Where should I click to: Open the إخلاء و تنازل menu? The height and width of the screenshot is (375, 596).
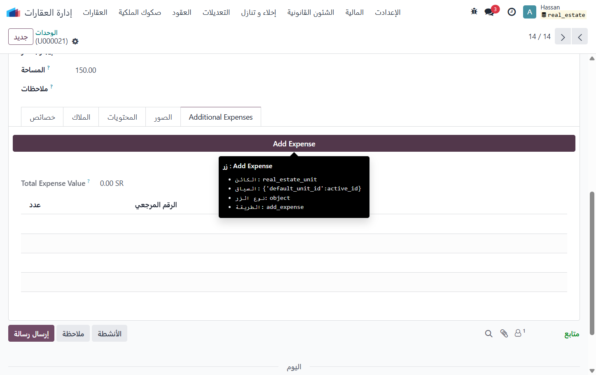pyautogui.click(x=259, y=12)
